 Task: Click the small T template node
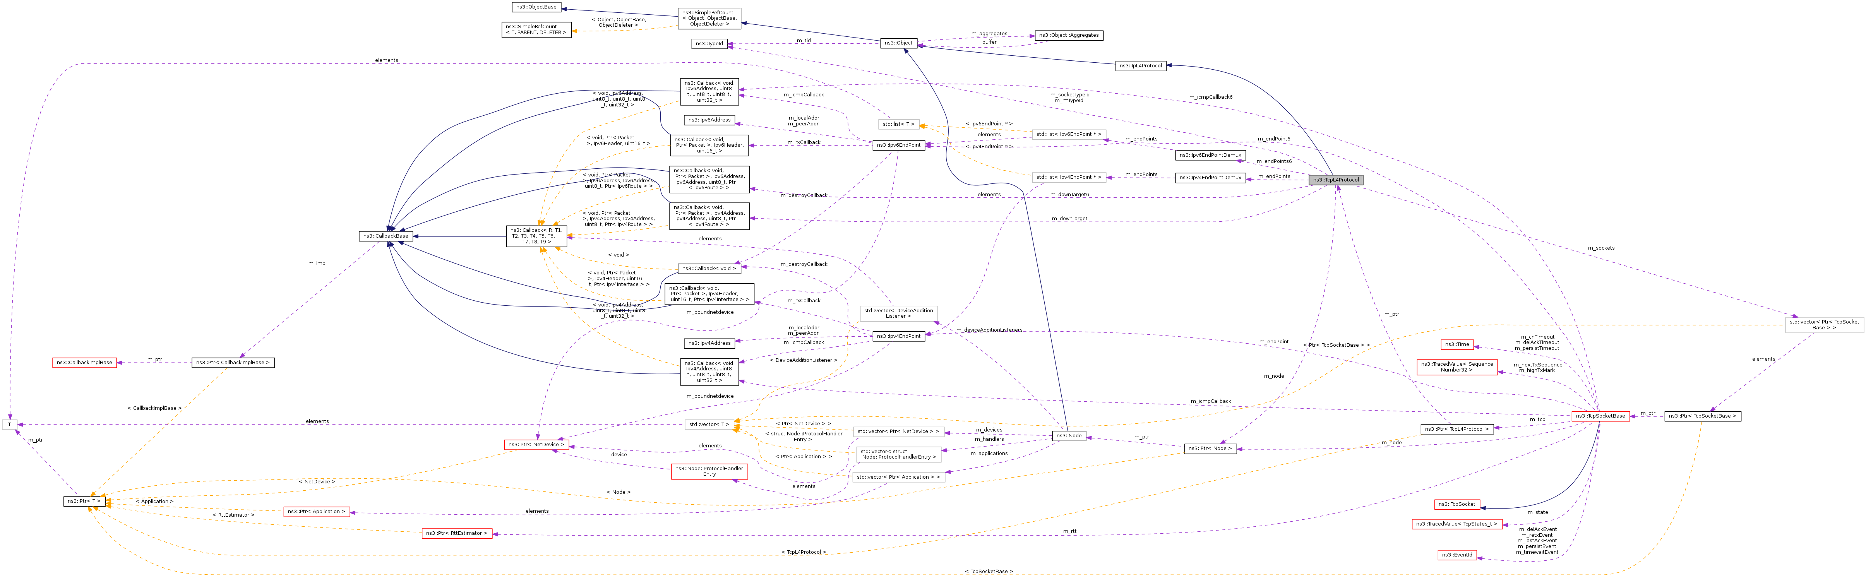tap(9, 425)
